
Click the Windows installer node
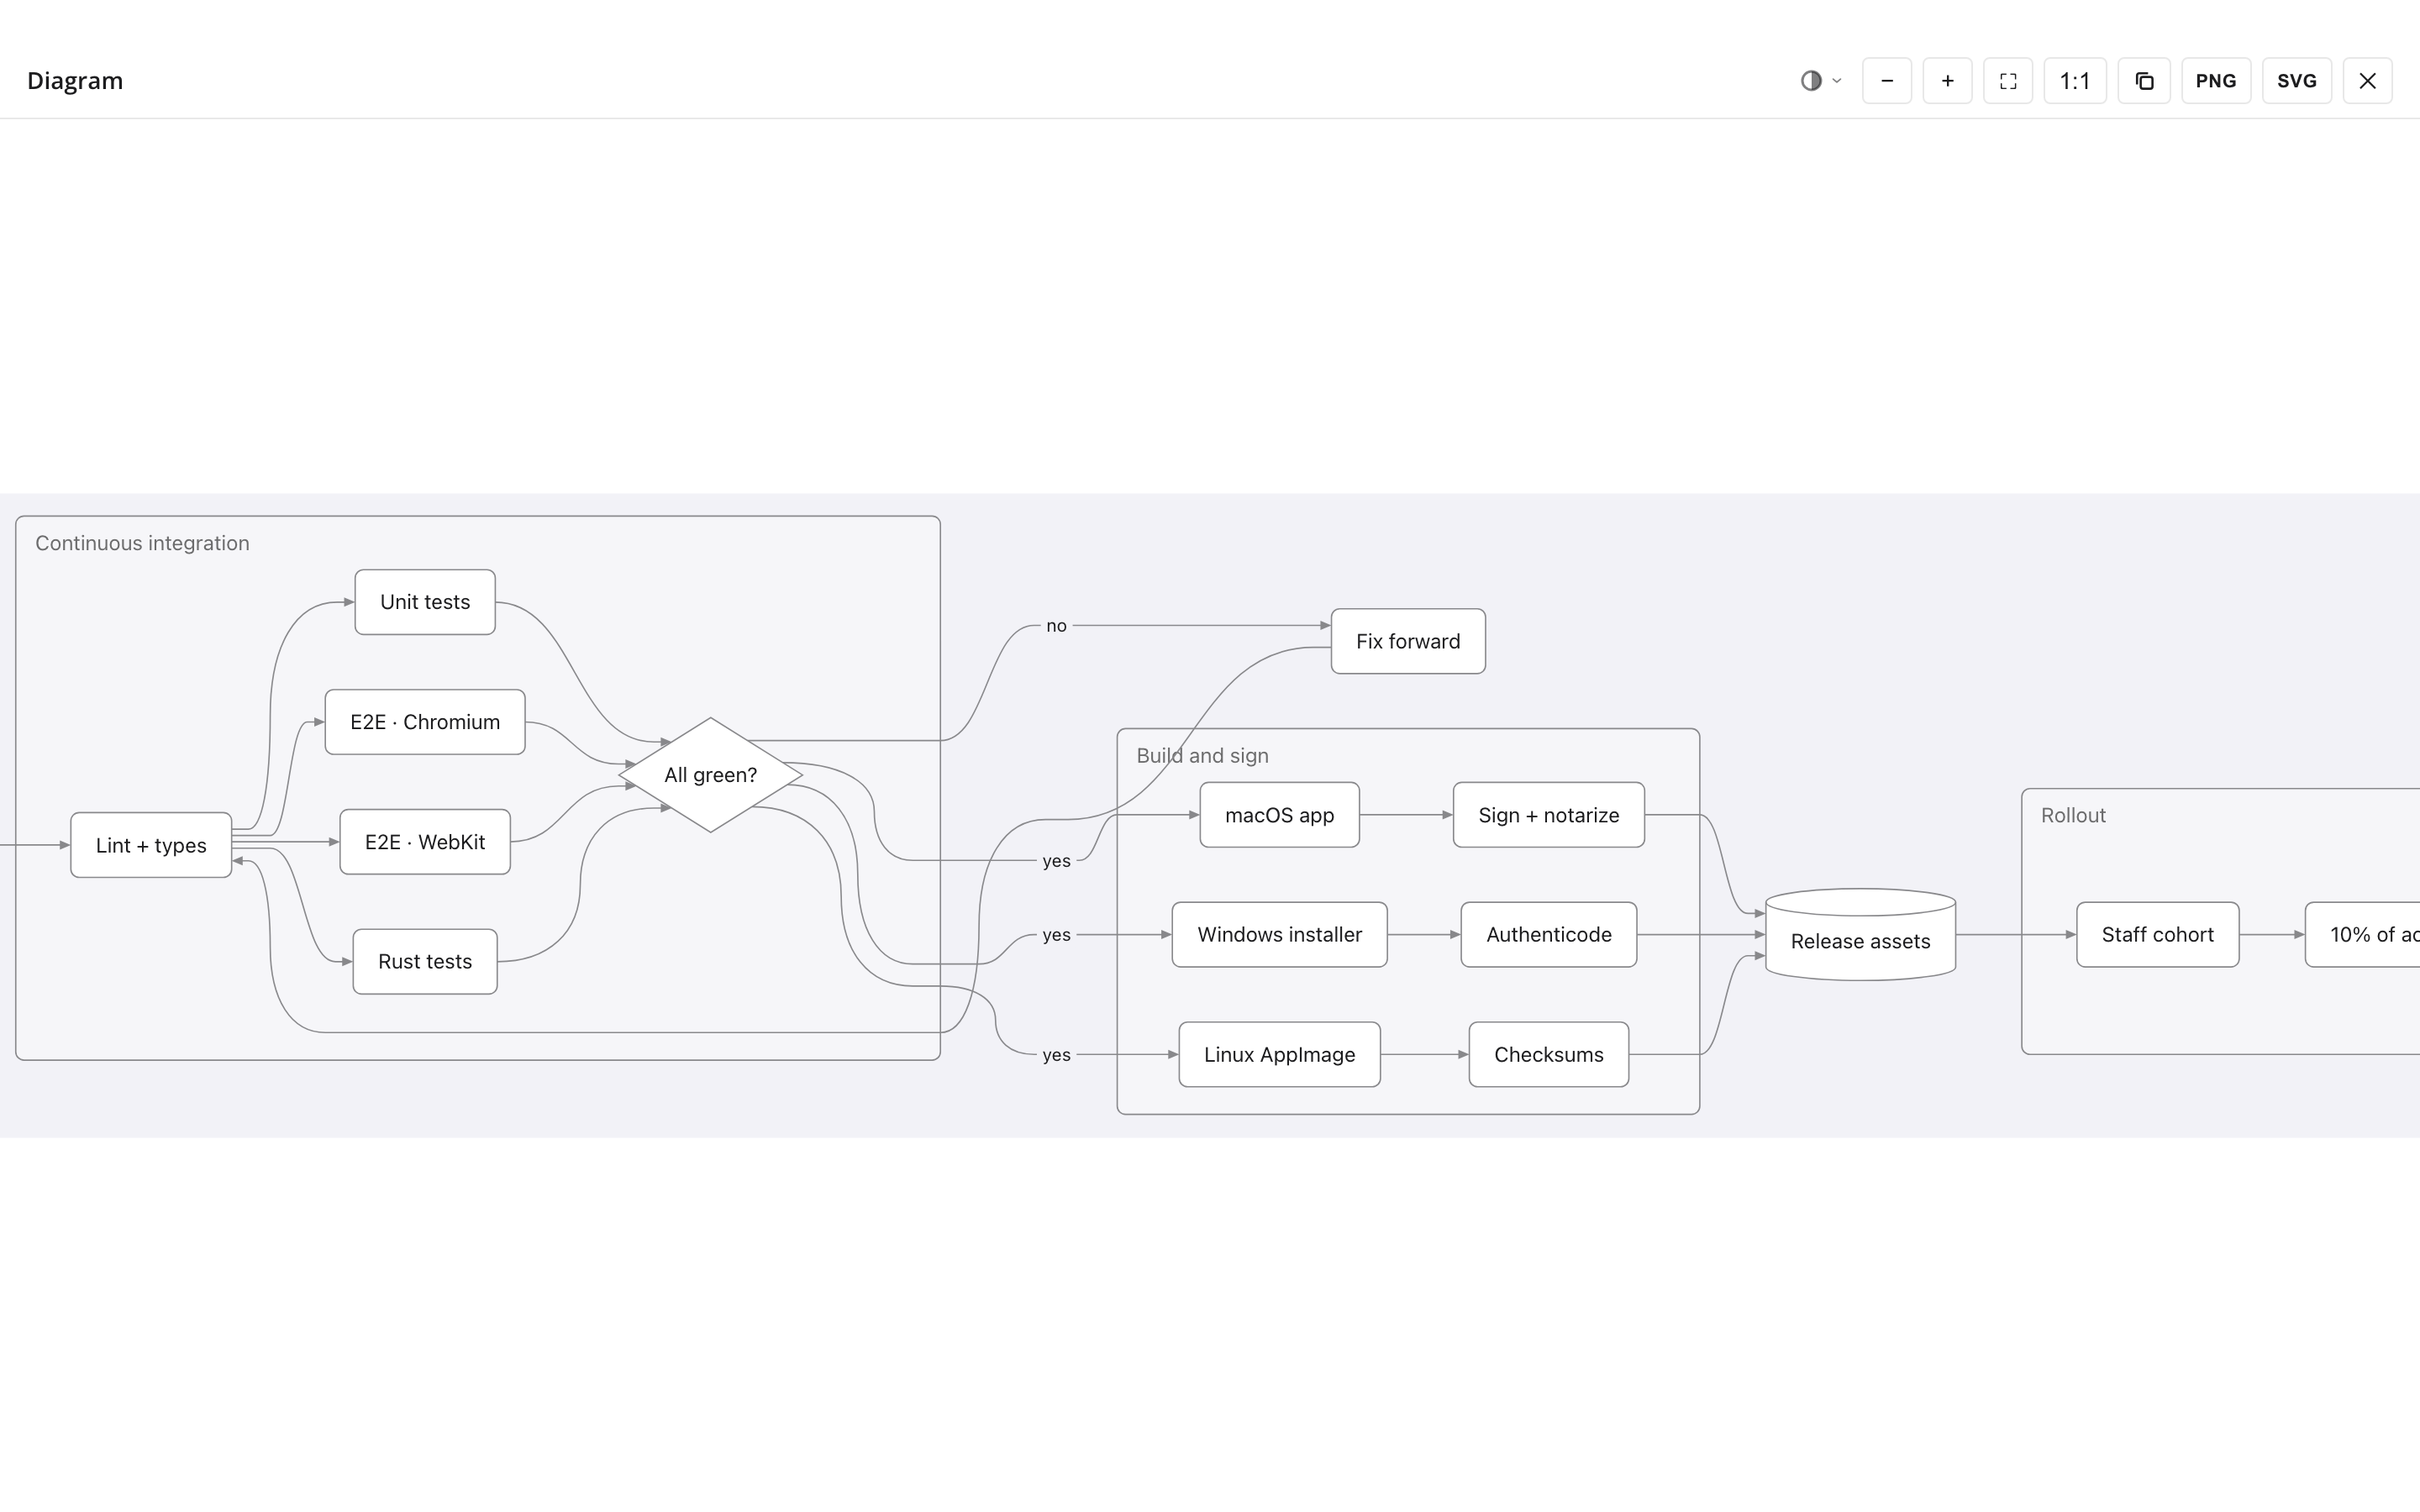[1280, 935]
